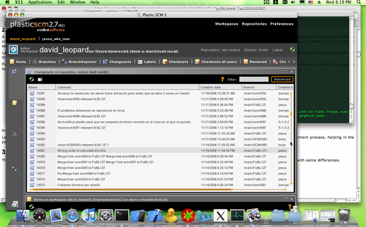
Task: Click the Repositories link in header
Action: [x=254, y=24]
